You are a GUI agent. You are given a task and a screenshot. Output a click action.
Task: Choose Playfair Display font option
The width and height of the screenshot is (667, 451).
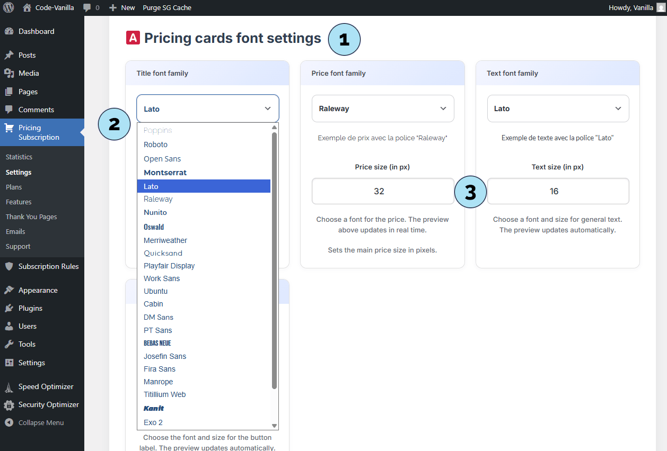pos(169,266)
